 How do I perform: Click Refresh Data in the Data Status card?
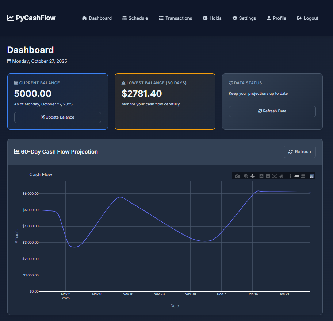point(272,111)
